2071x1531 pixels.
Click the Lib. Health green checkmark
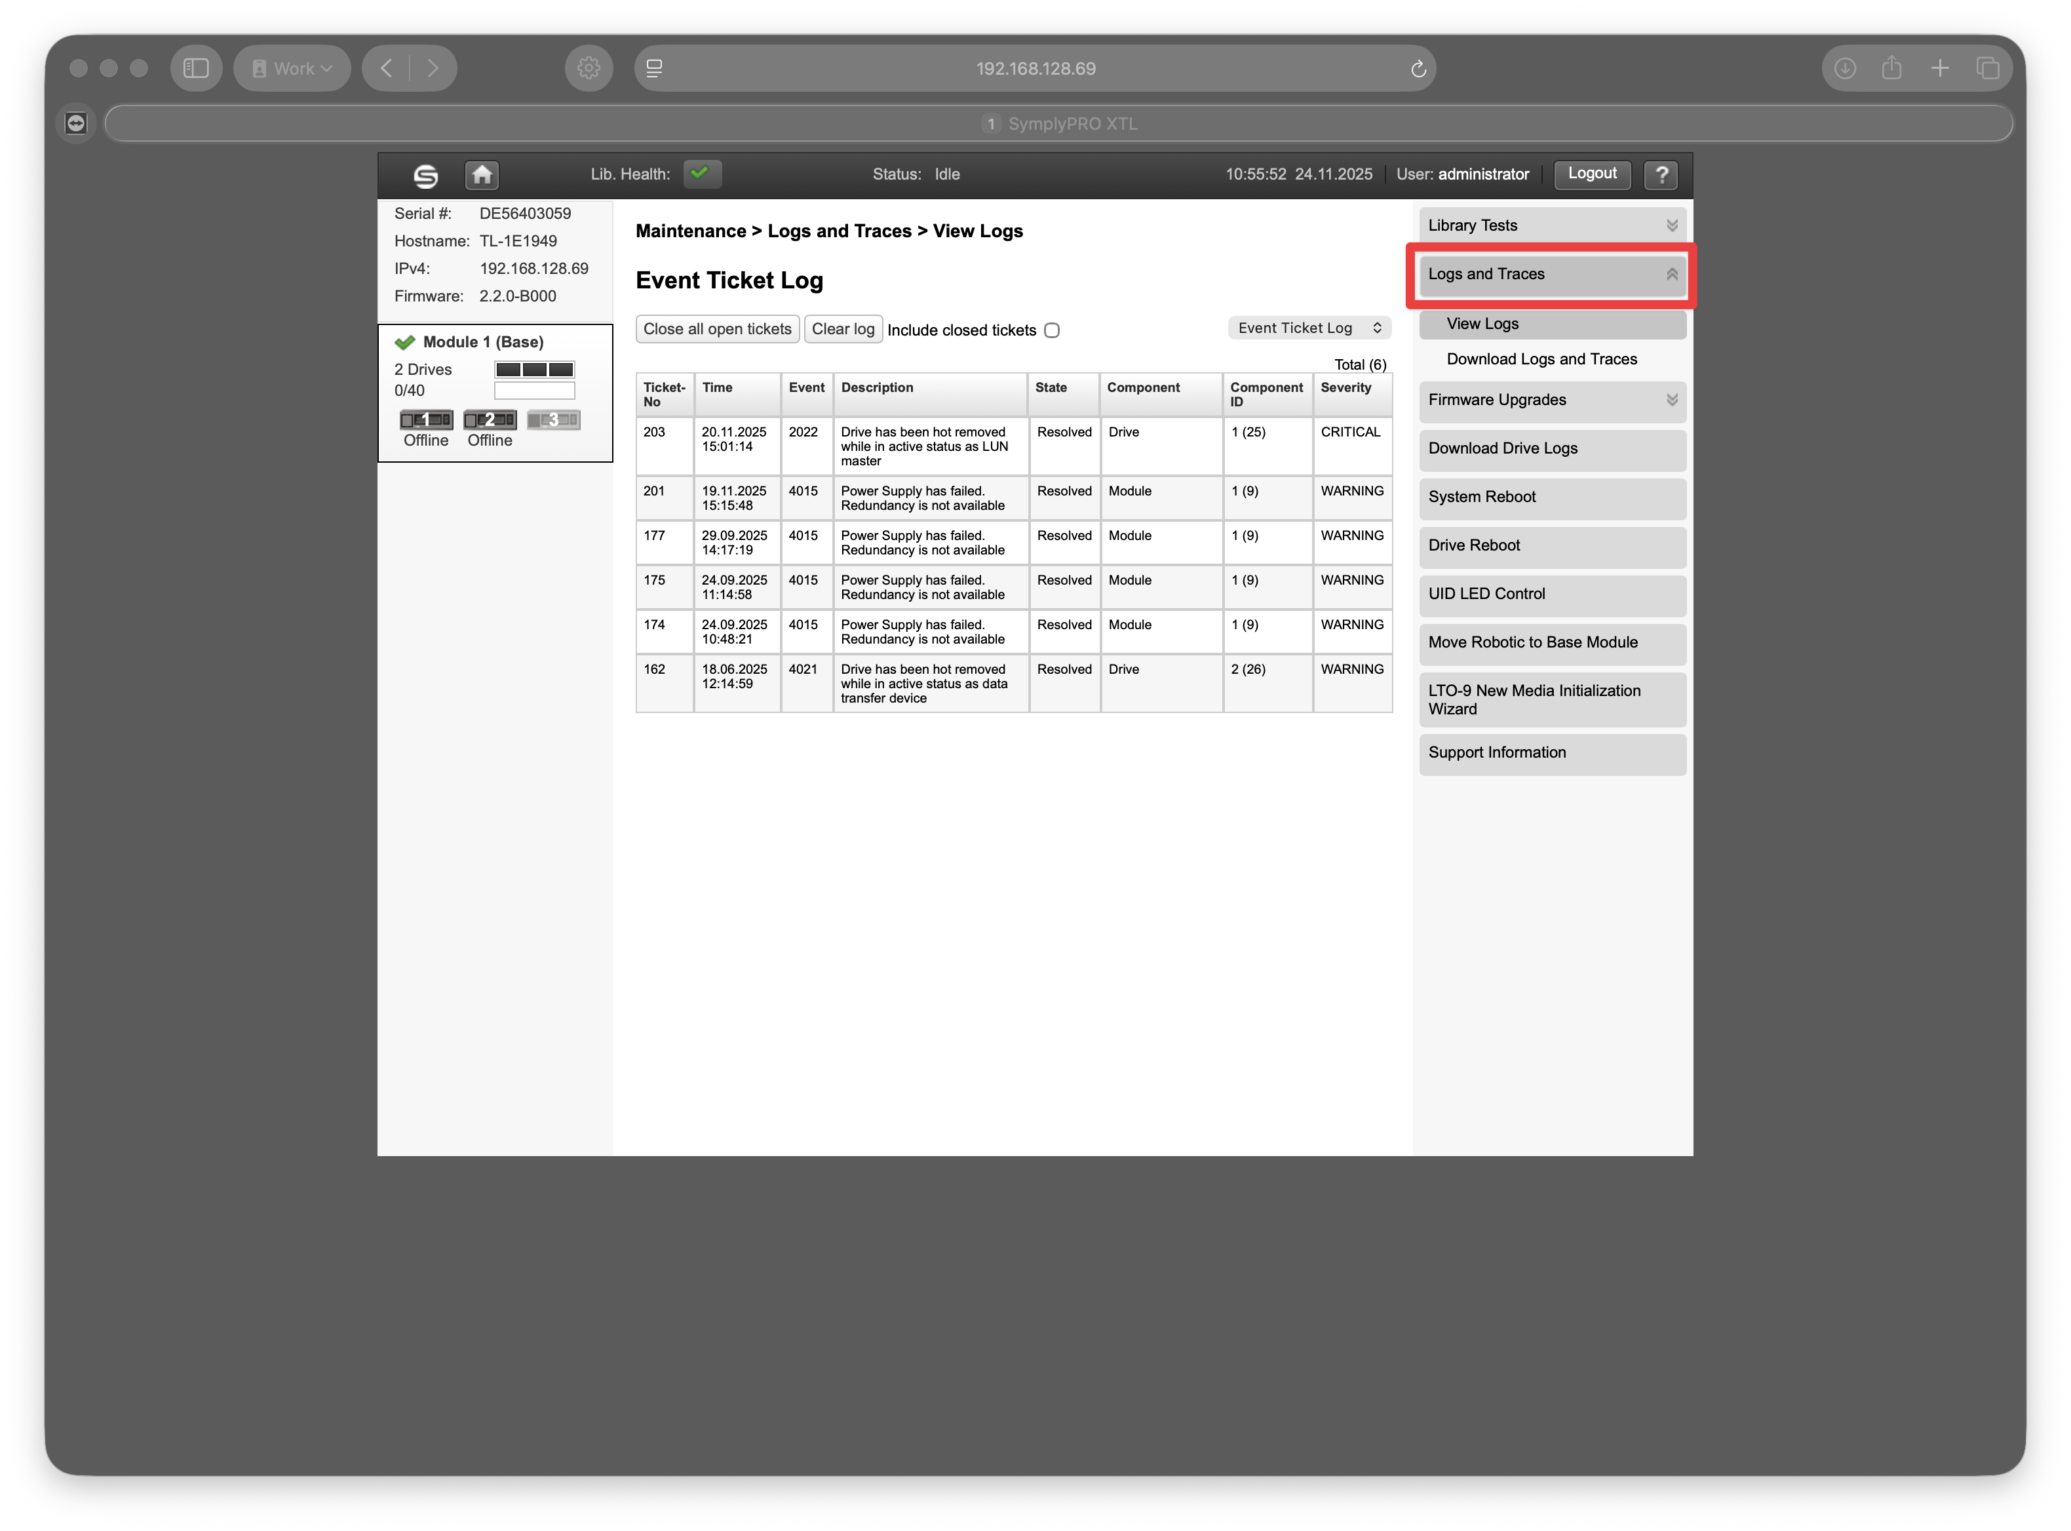(701, 173)
